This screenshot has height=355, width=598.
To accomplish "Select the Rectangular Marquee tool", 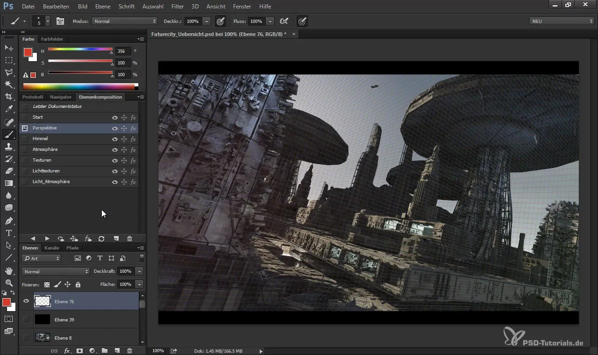I will 9,60.
